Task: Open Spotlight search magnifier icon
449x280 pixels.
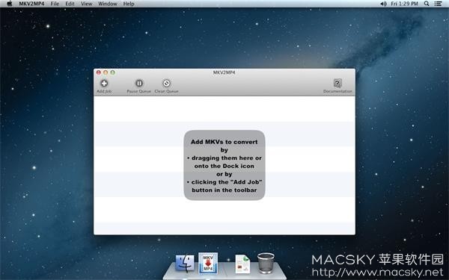Action: coord(427,4)
